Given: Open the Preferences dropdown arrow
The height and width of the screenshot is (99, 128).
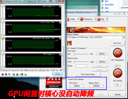Looking at the screenshot, I should [95, 19].
